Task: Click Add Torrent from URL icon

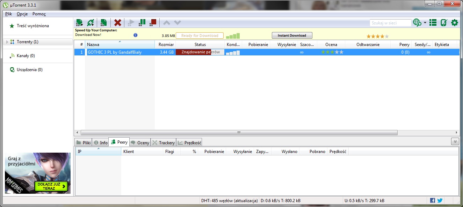Action: (x=91, y=23)
